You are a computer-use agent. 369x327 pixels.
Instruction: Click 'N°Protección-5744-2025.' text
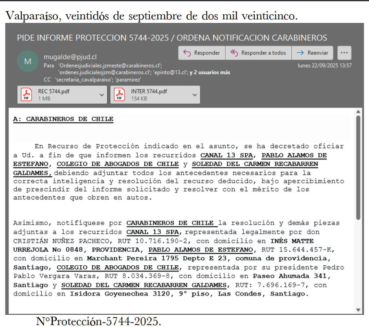point(99,321)
